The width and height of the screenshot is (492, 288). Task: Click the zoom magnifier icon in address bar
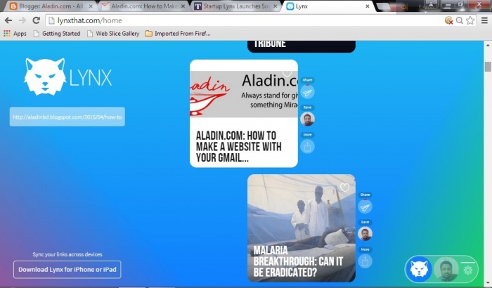460,20
